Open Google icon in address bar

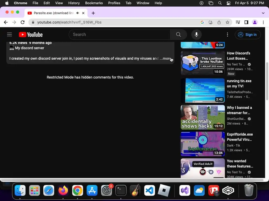click(202, 22)
